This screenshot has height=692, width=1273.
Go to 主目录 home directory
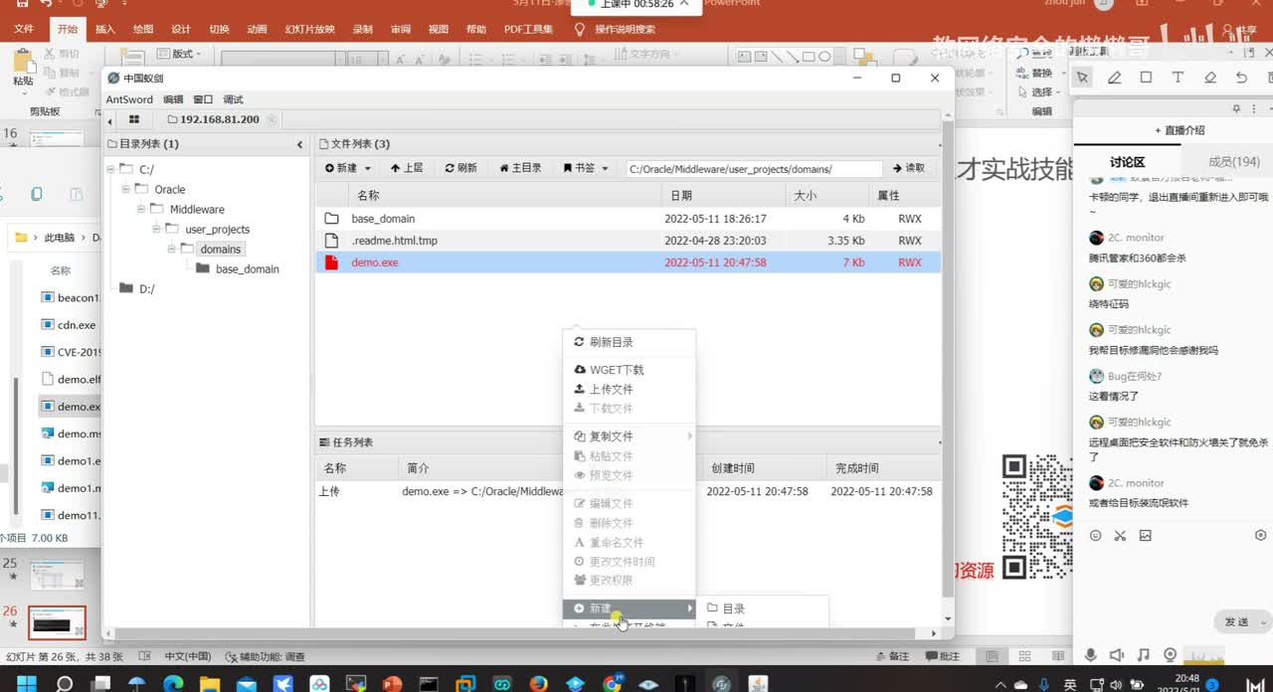click(x=521, y=168)
